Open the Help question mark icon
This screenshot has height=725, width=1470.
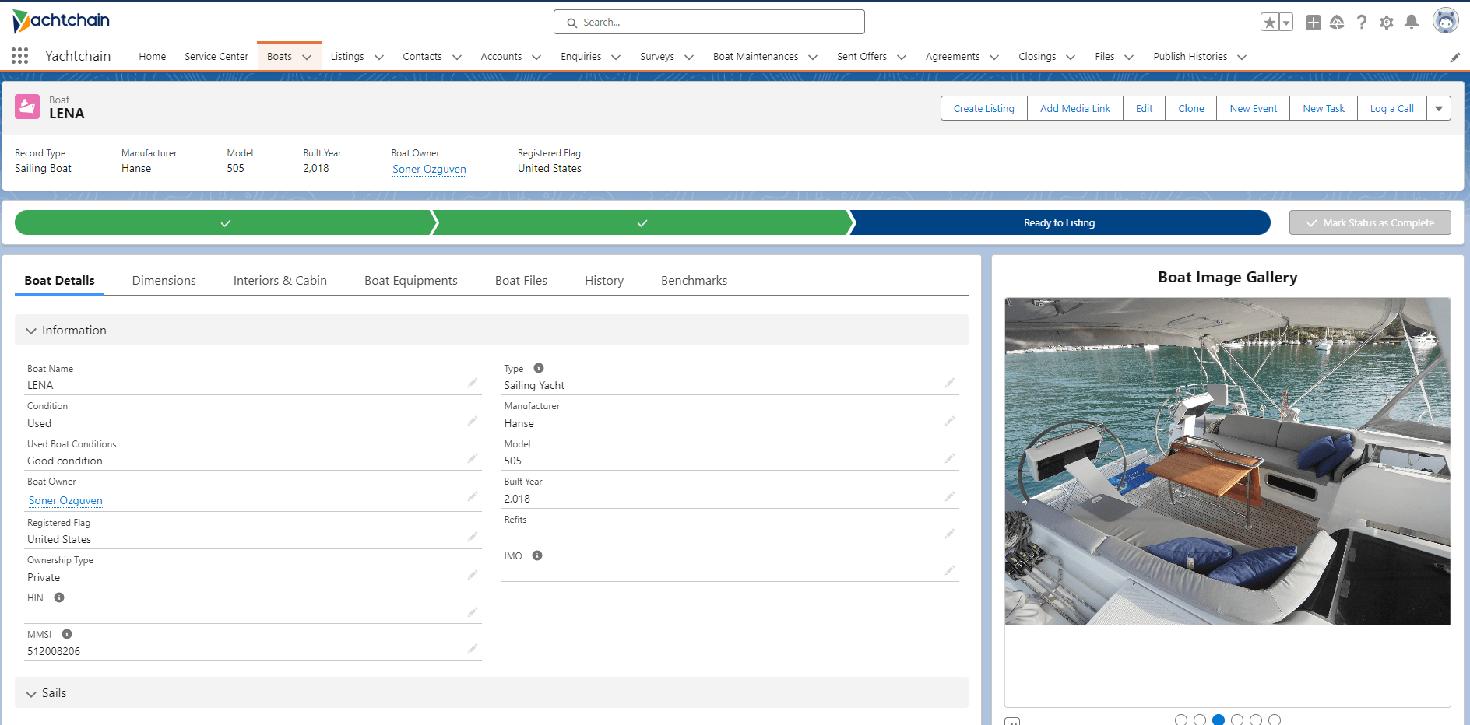pyautogui.click(x=1361, y=23)
